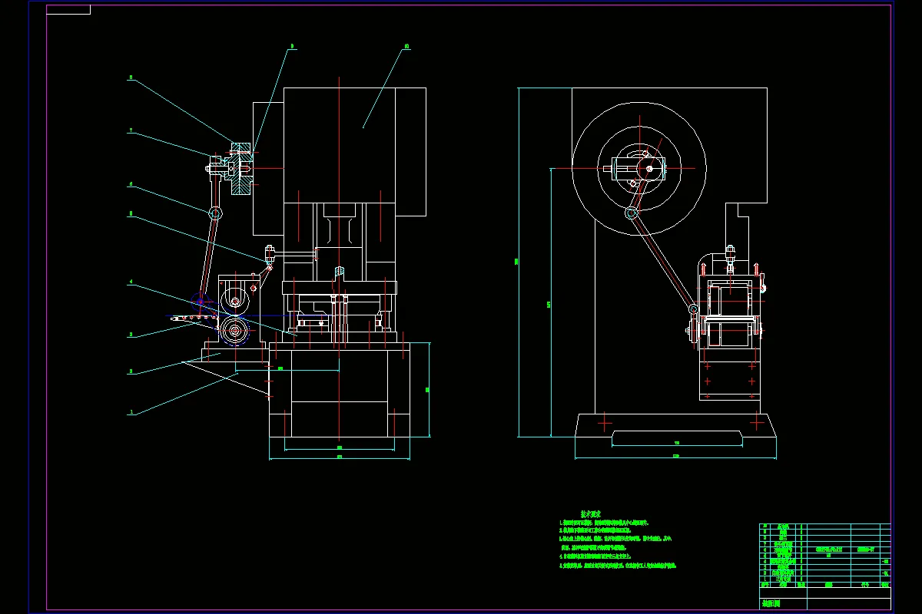This screenshot has height=614, width=922.
Task: Click callout number 10 above the press
Action: coord(406,48)
